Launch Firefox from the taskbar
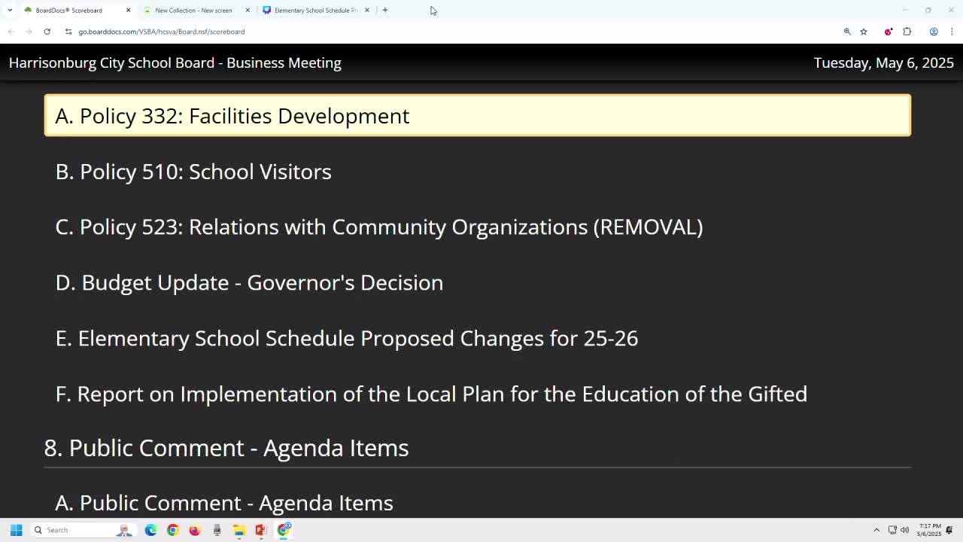The image size is (963, 542). click(x=195, y=530)
